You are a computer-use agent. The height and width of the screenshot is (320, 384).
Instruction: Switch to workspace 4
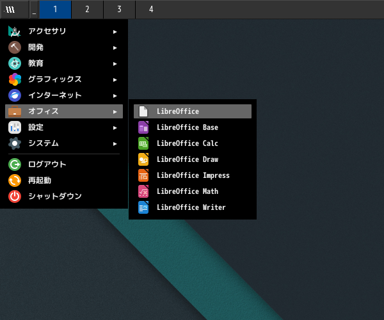pyautogui.click(x=151, y=10)
